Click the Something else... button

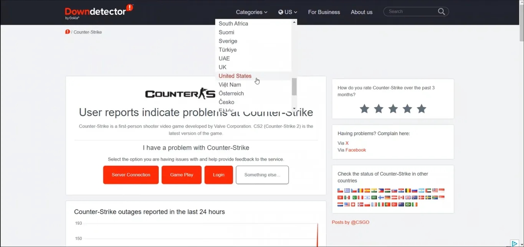pyautogui.click(x=262, y=175)
